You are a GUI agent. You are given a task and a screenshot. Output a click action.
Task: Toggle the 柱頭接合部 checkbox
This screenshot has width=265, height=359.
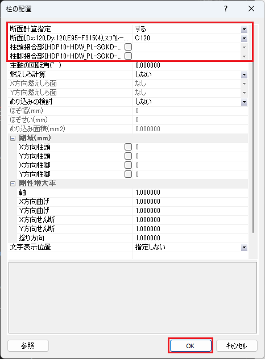coord(128,47)
